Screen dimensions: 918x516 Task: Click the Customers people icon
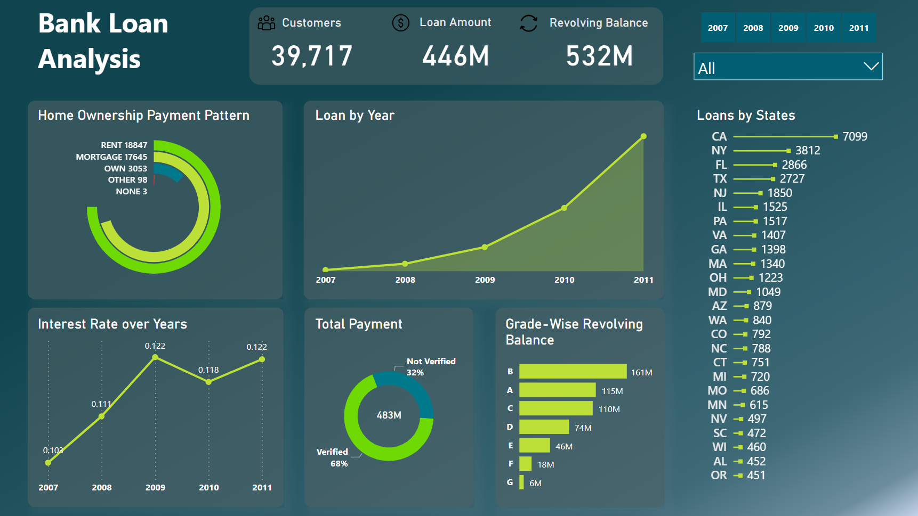(267, 22)
